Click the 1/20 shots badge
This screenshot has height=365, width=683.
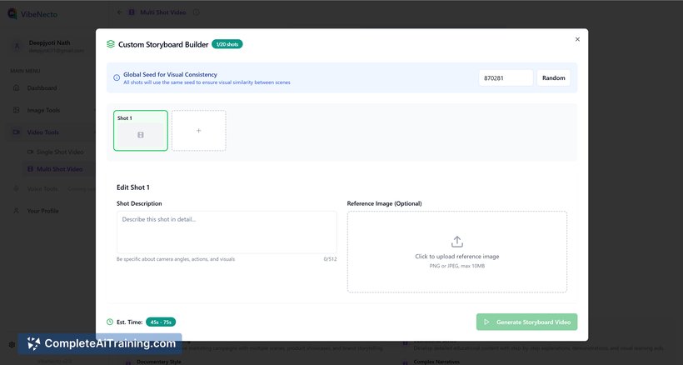pos(227,44)
